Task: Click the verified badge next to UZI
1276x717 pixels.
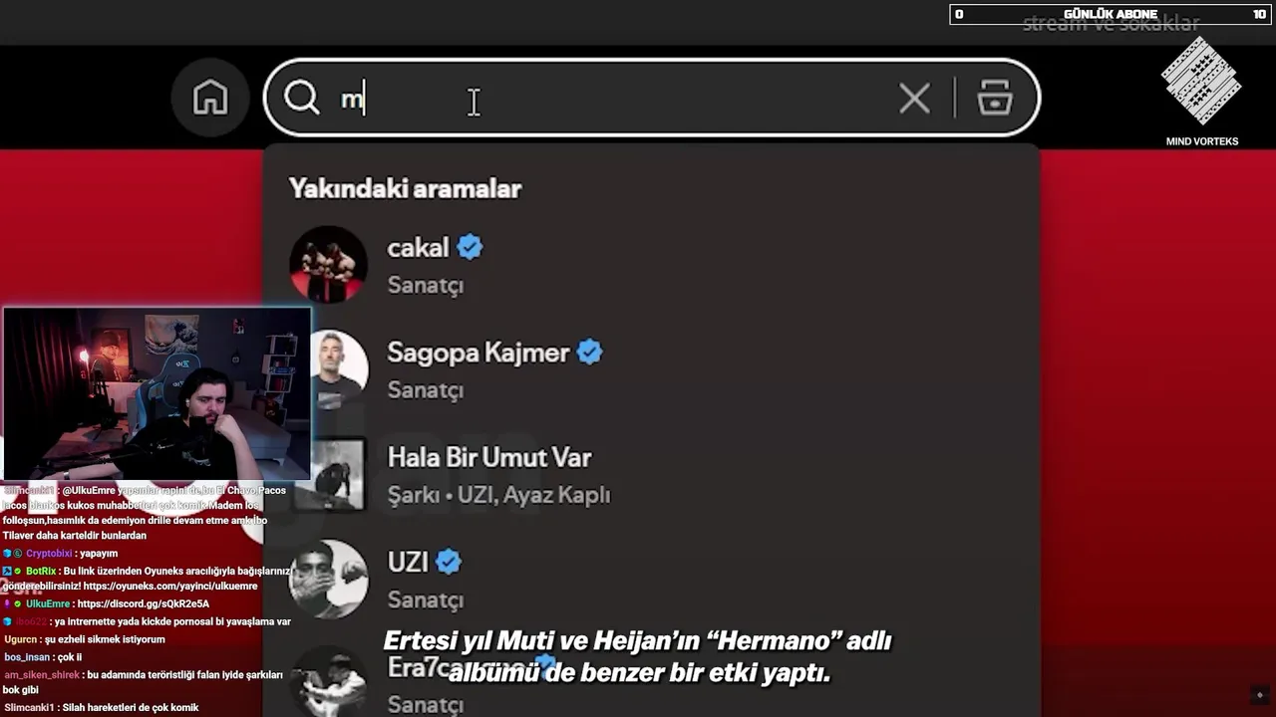Action: coord(449,562)
